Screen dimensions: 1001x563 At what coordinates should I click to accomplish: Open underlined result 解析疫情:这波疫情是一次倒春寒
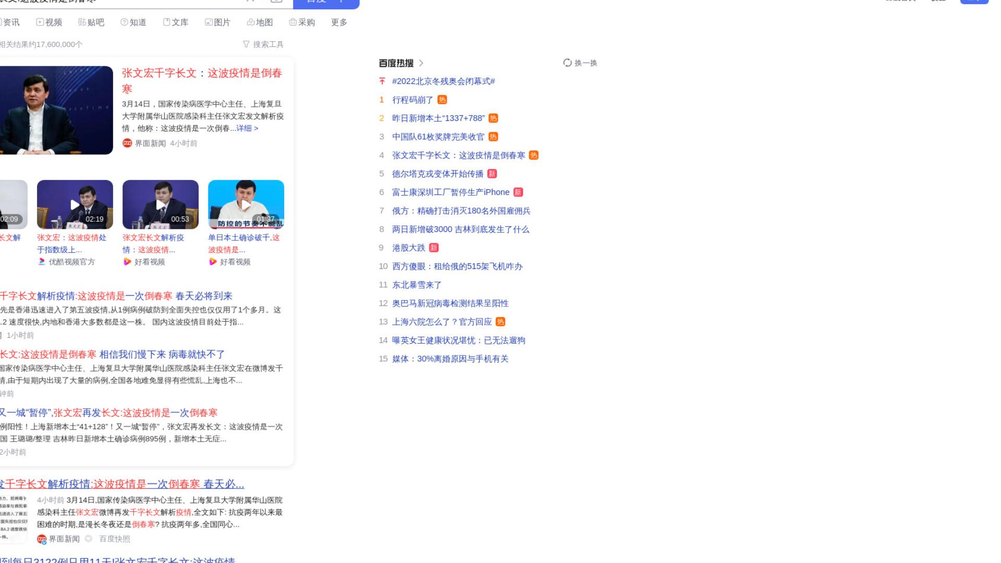click(122, 484)
